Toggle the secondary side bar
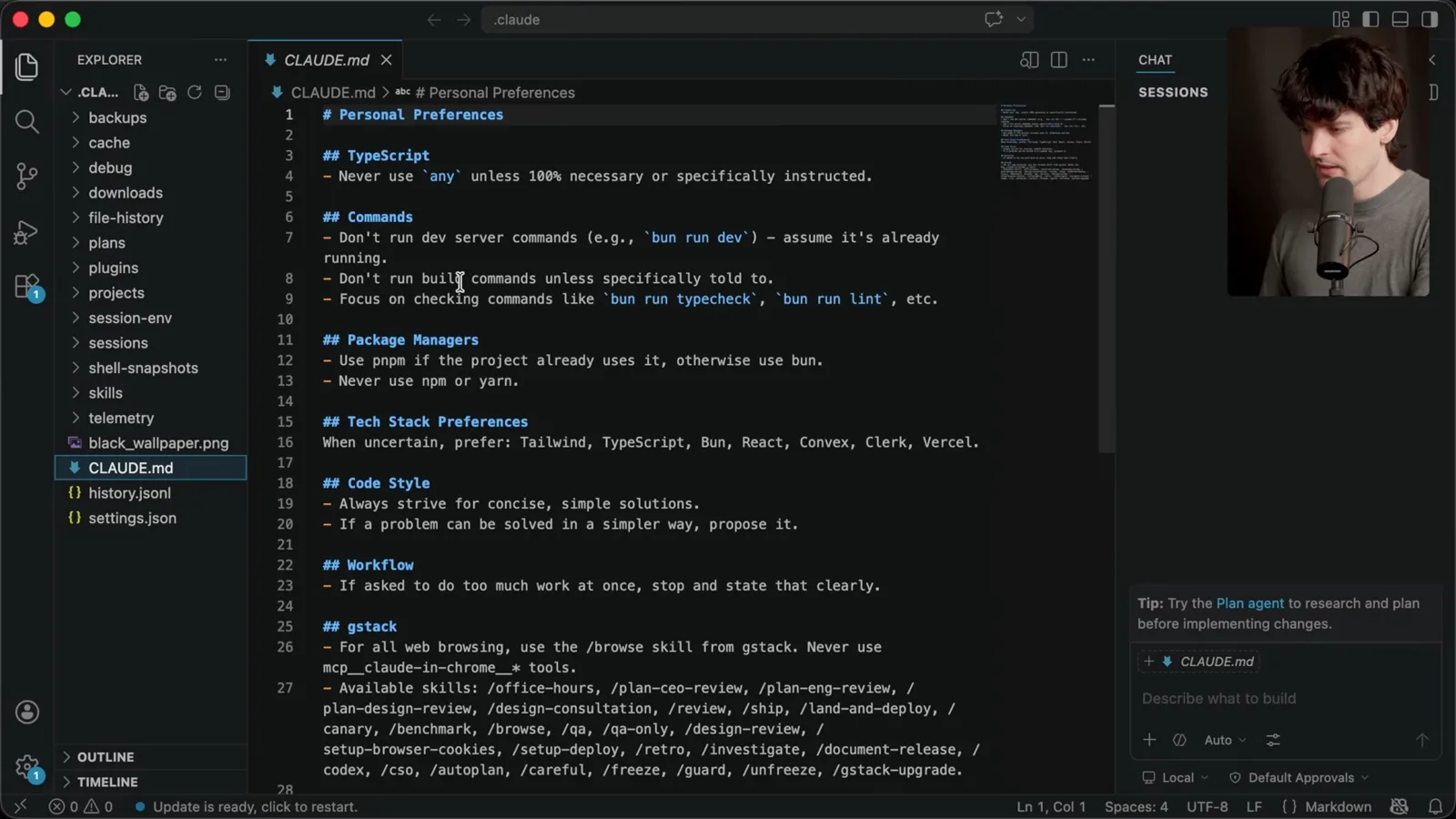 click(1430, 19)
